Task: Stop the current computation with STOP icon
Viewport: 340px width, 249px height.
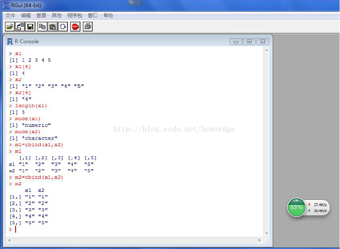Action: pyautogui.click(x=75, y=27)
